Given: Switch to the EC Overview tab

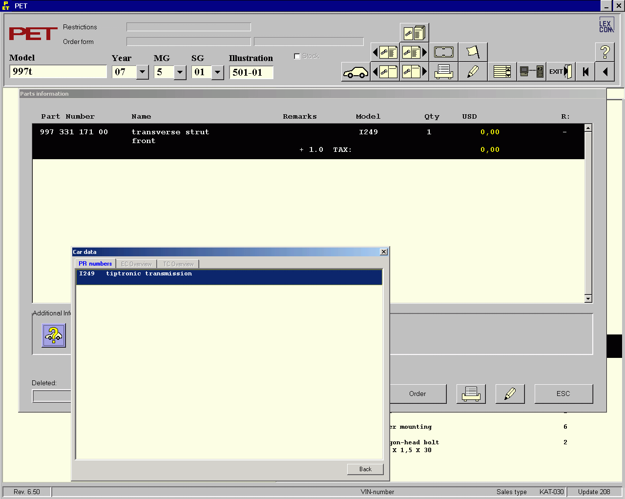Looking at the screenshot, I should tap(136, 264).
